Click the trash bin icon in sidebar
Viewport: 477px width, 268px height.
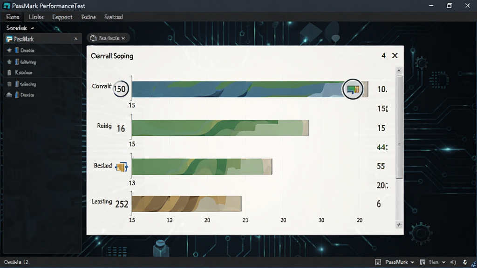point(9,84)
